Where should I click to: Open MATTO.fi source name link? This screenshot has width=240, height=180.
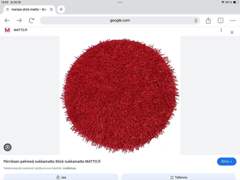pos(20,30)
